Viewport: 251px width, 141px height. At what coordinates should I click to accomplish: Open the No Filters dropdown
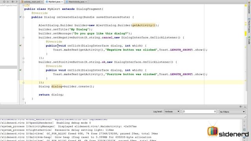coord(232,112)
